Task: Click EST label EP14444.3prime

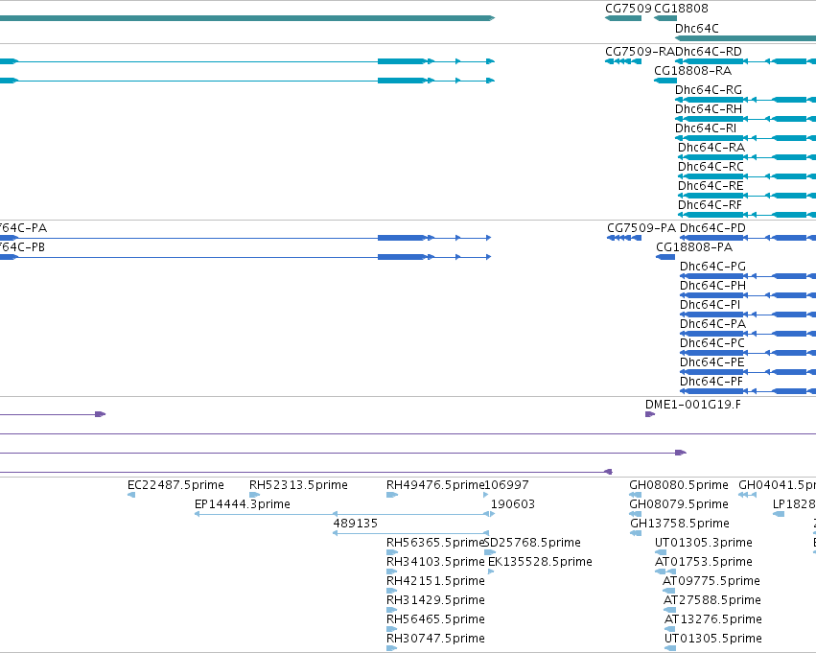Action: point(243,504)
